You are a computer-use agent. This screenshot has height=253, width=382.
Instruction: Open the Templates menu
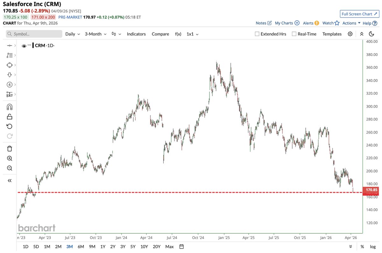332,34
